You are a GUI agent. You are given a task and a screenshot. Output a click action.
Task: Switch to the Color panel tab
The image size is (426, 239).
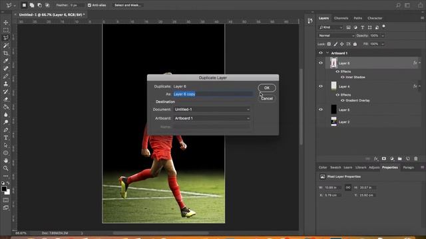pos(323,167)
